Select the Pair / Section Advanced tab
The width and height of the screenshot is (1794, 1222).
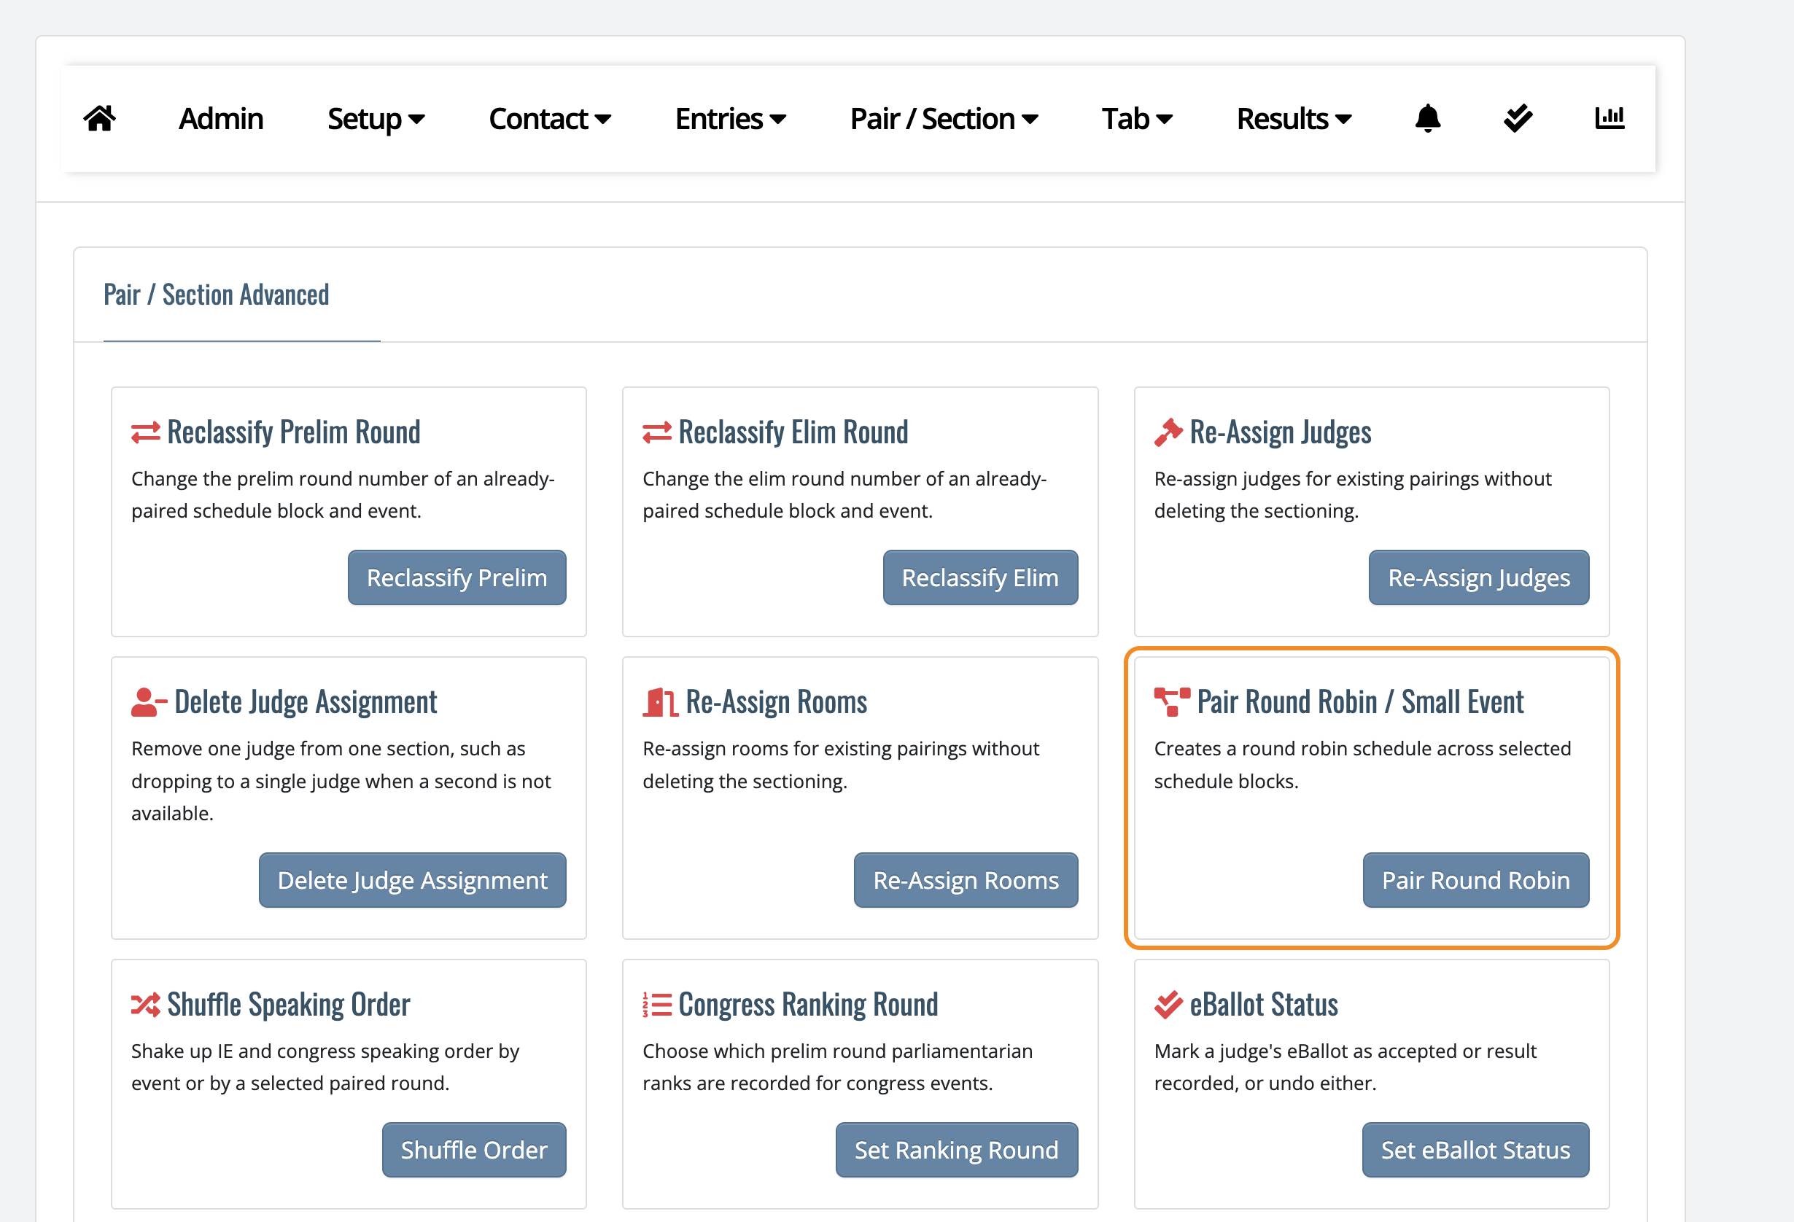(x=216, y=295)
